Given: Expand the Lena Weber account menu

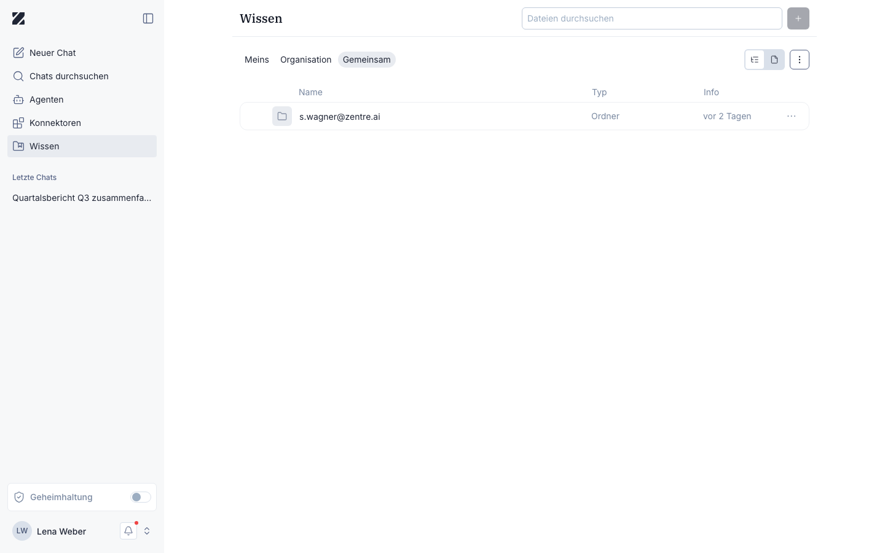Looking at the screenshot, I should (x=147, y=531).
